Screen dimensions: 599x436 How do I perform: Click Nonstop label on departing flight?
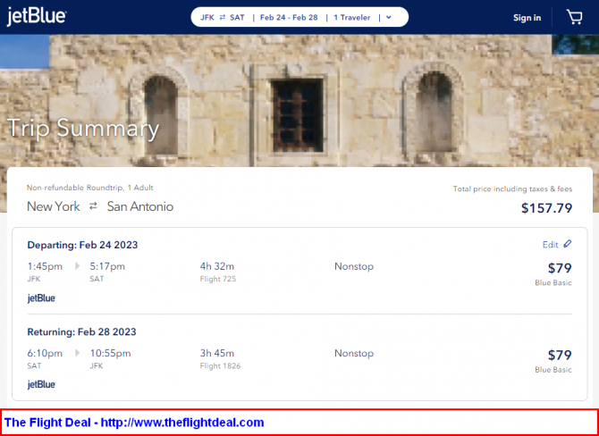[x=354, y=266]
